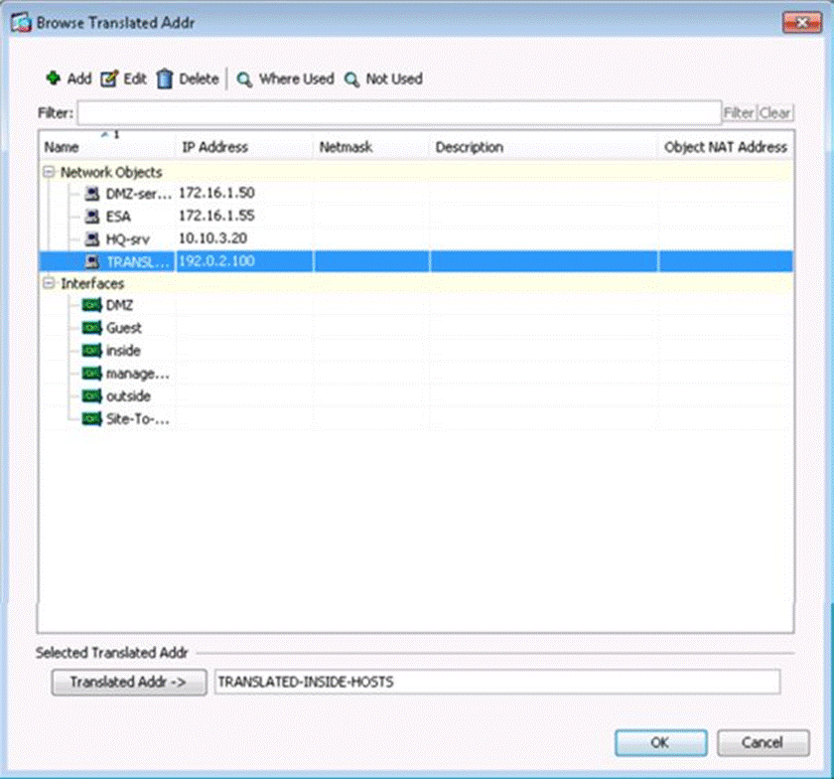This screenshot has height=779, width=834.
Task: Click the OK button
Action: 660,742
